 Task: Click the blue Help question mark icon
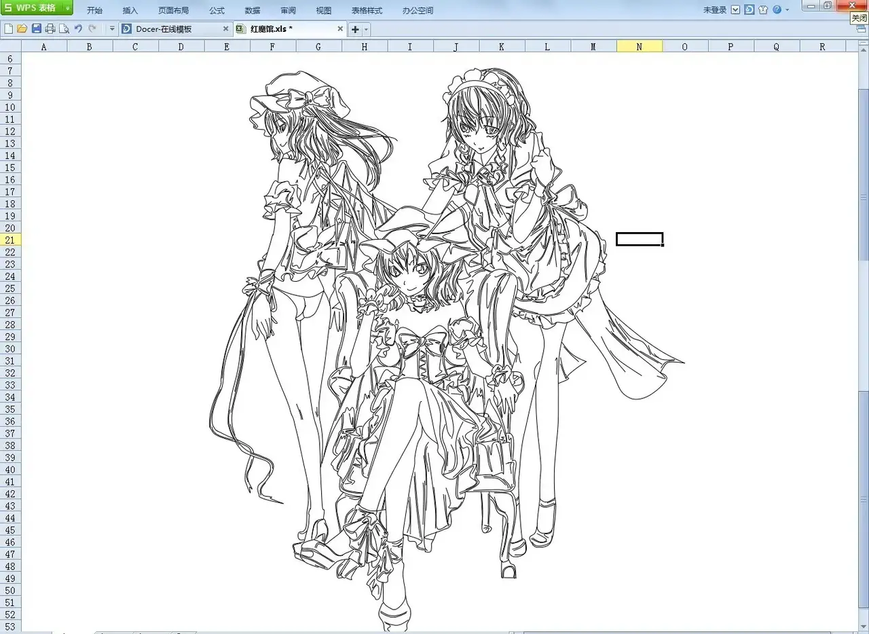pos(777,10)
